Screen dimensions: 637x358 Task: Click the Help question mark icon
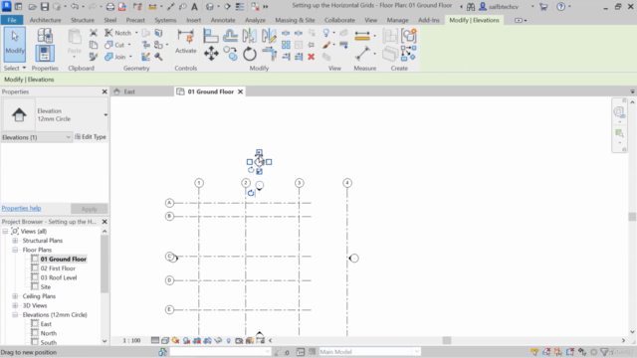click(560, 7)
